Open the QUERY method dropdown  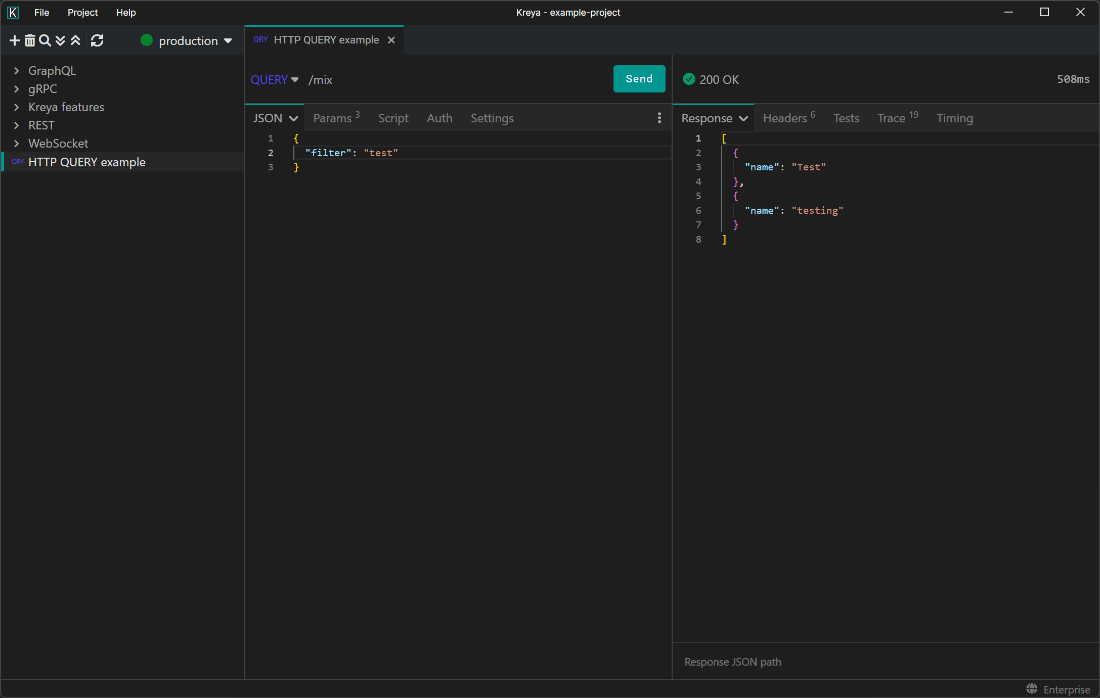coord(275,79)
